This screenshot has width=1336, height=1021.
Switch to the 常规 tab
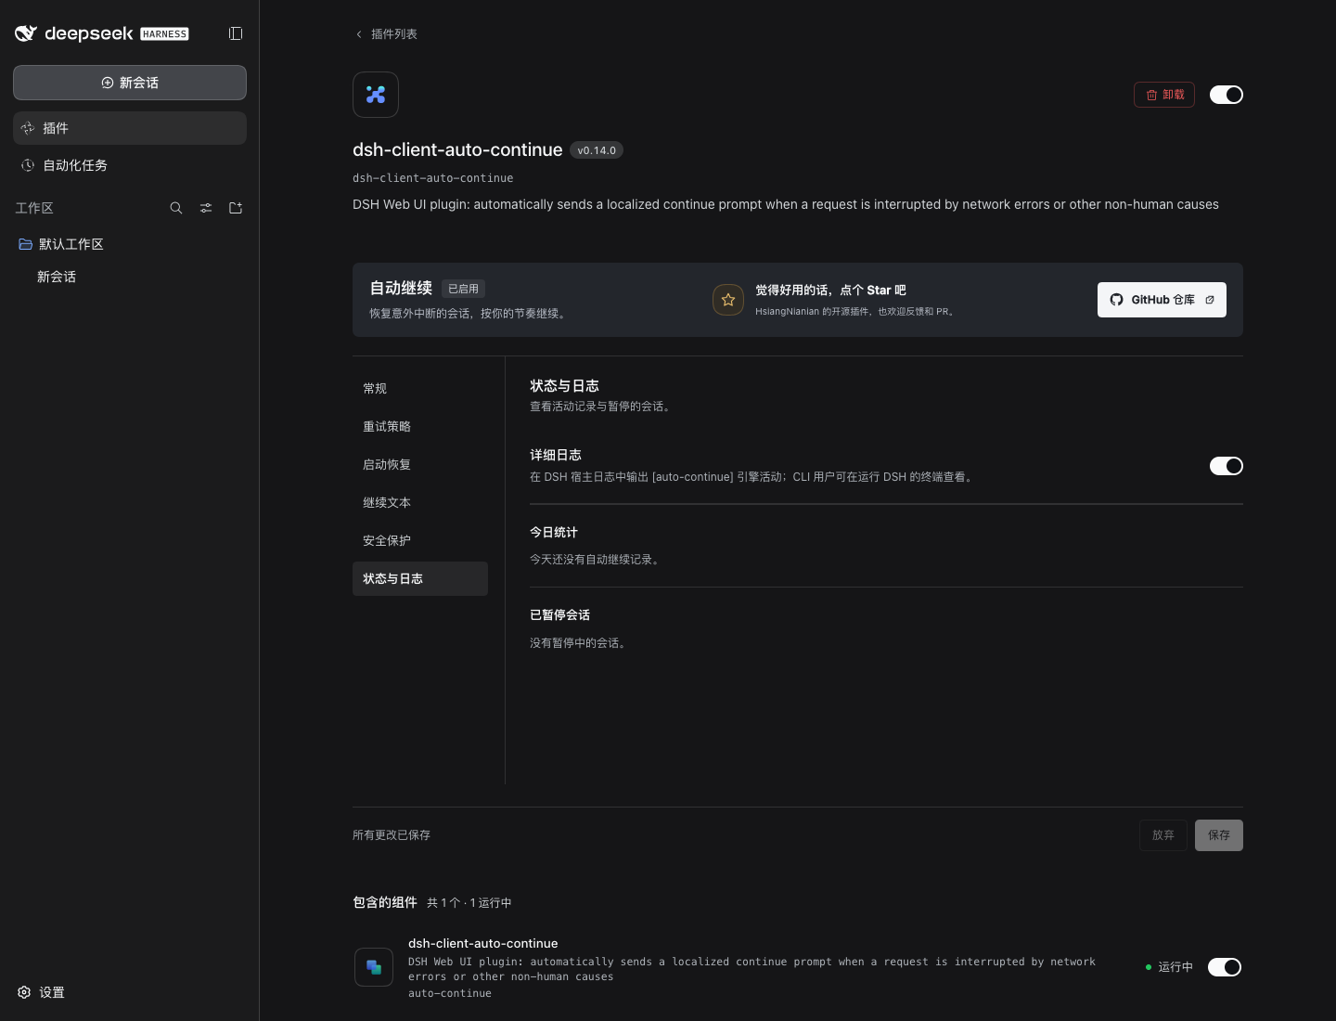tap(420, 388)
